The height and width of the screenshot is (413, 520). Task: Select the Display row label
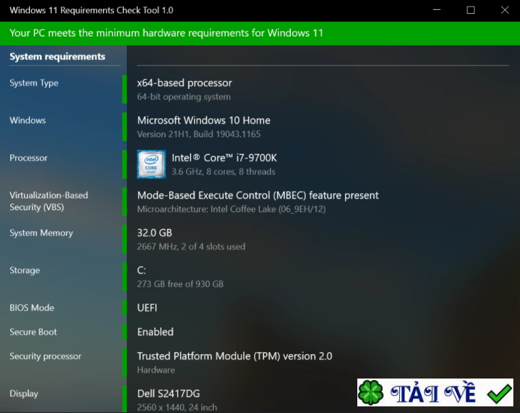coord(24,394)
